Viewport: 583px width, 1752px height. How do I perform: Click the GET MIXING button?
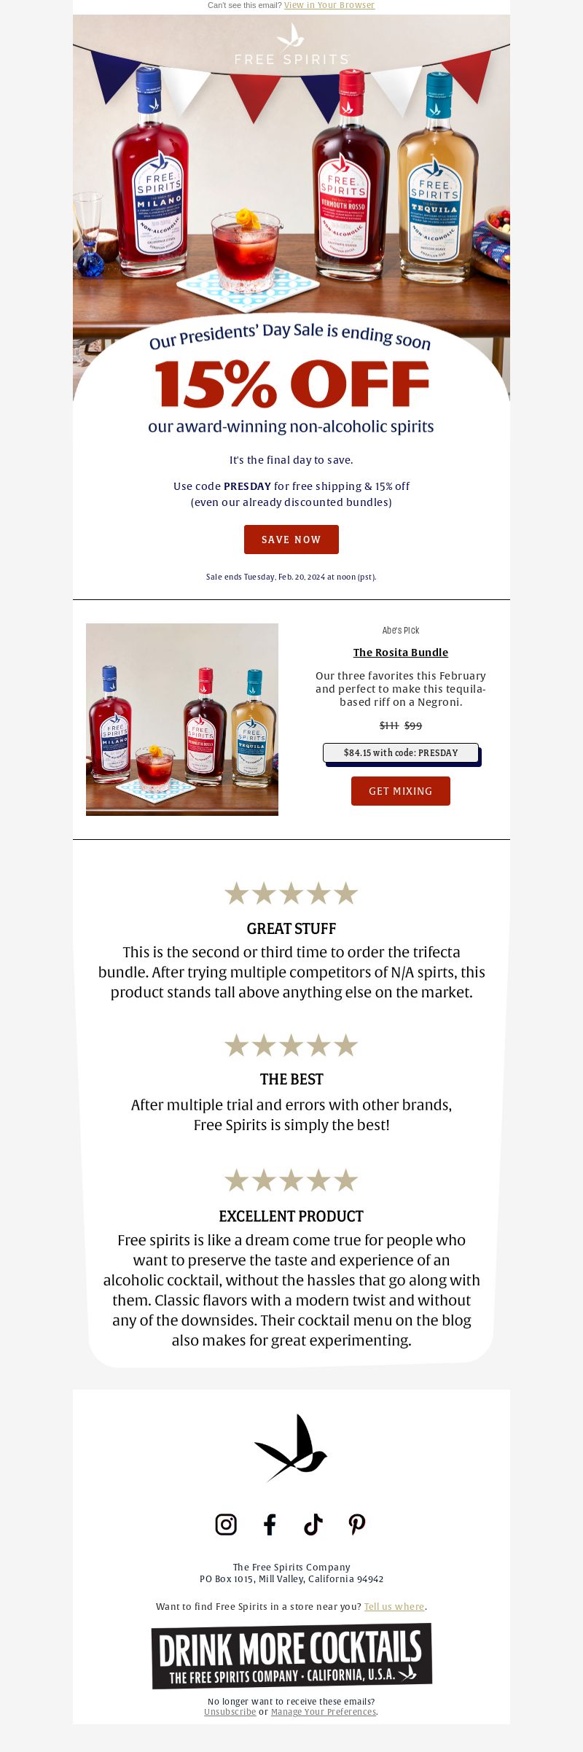pyautogui.click(x=401, y=791)
